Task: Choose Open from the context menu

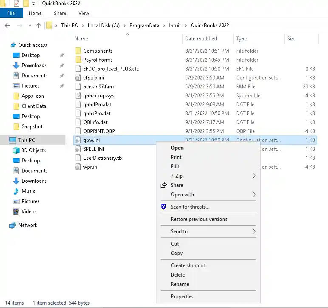Action: (x=177, y=148)
